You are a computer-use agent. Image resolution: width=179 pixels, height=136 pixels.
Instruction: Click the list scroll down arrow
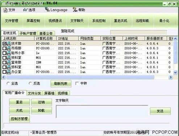[175, 73]
